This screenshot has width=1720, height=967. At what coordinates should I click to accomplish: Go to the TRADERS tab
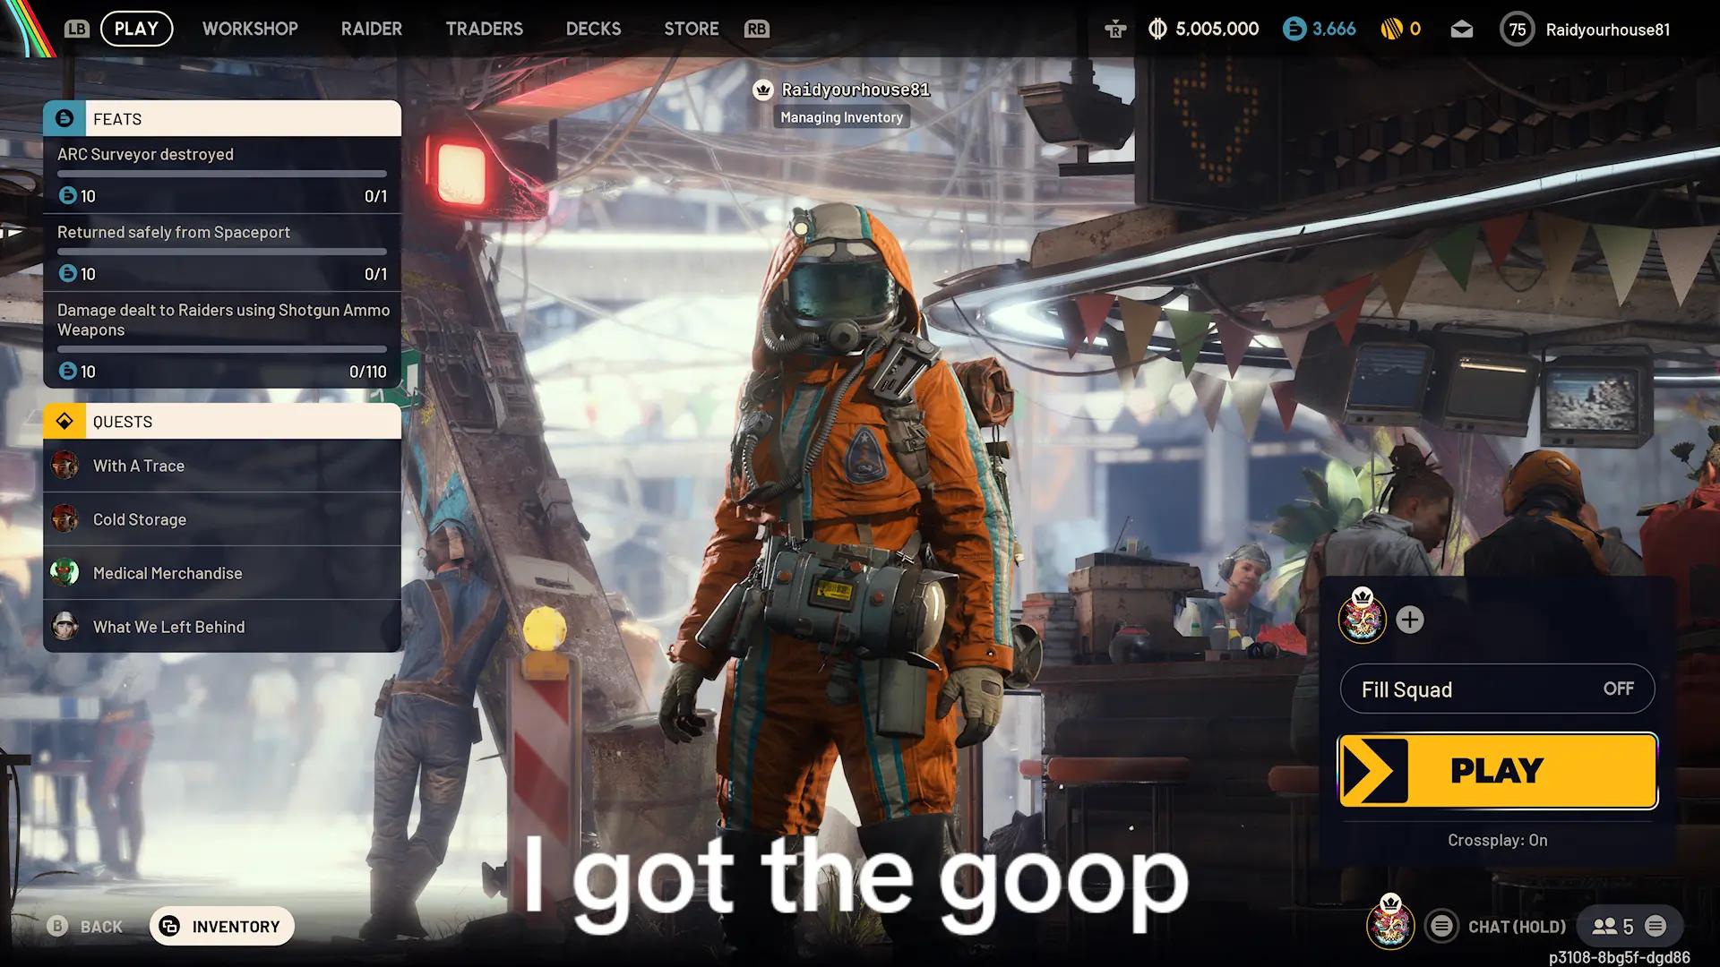484,29
